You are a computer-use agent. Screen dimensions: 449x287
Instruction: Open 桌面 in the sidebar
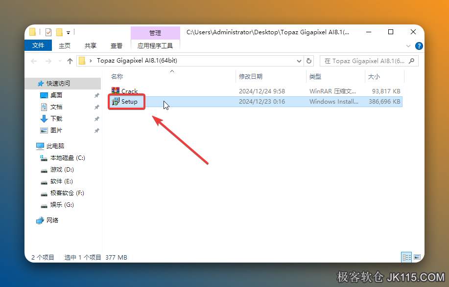[x=56, y=95]
